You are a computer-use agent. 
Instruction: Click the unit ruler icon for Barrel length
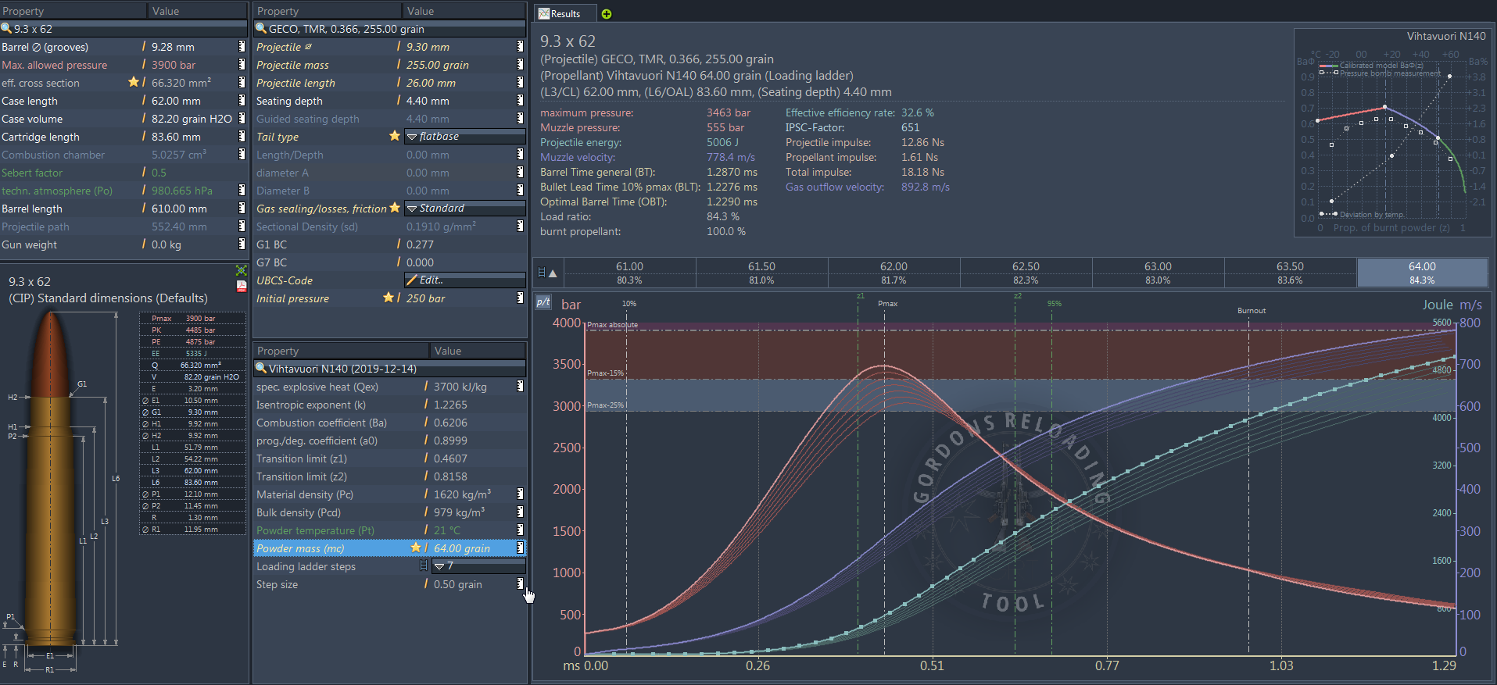(242, 209)
